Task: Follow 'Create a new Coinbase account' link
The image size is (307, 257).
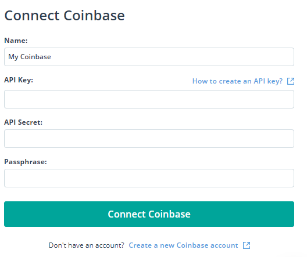Action: pyautogui.click(x=183, y=245)
